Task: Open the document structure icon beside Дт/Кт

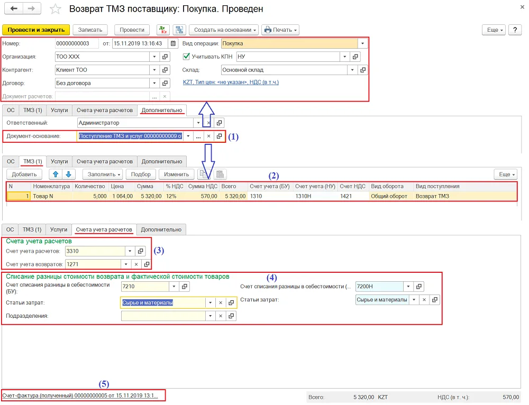Action: pyautogui.click(x=179, y=30)
